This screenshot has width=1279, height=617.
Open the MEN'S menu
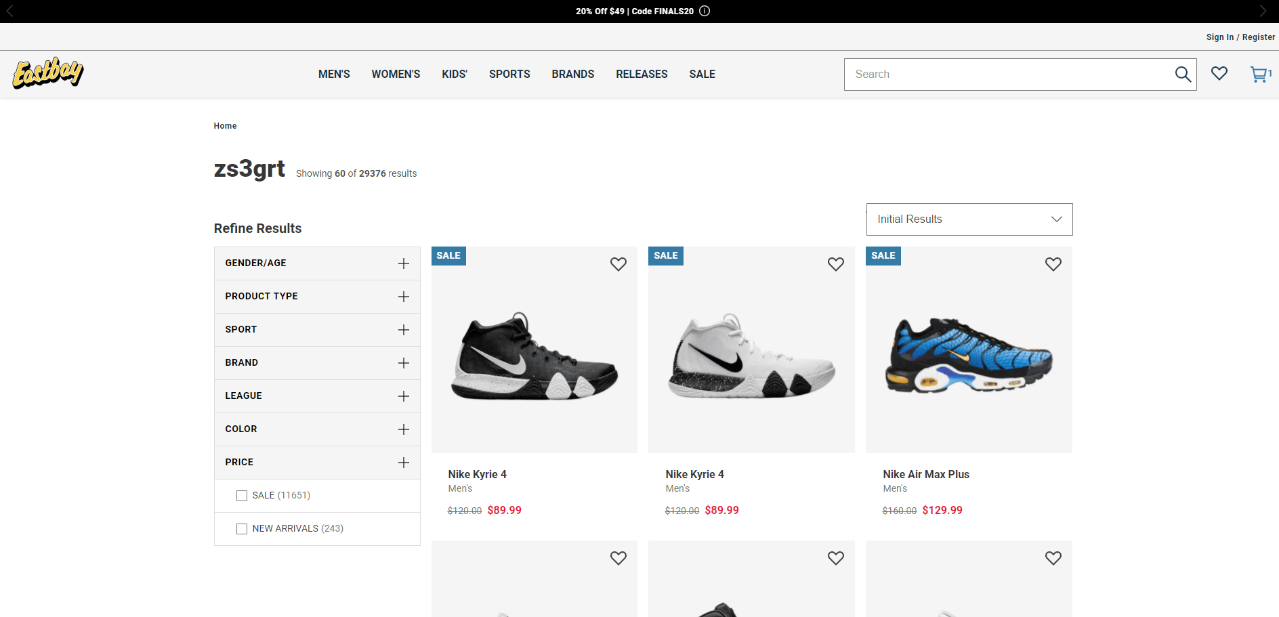334,75
